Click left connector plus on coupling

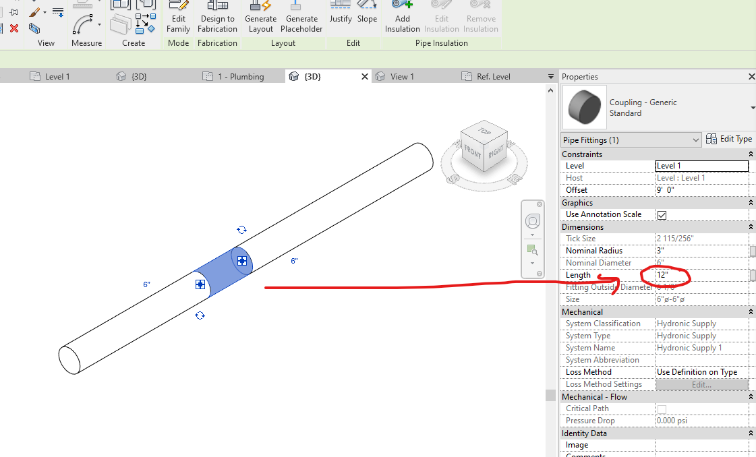coord(200,284)
